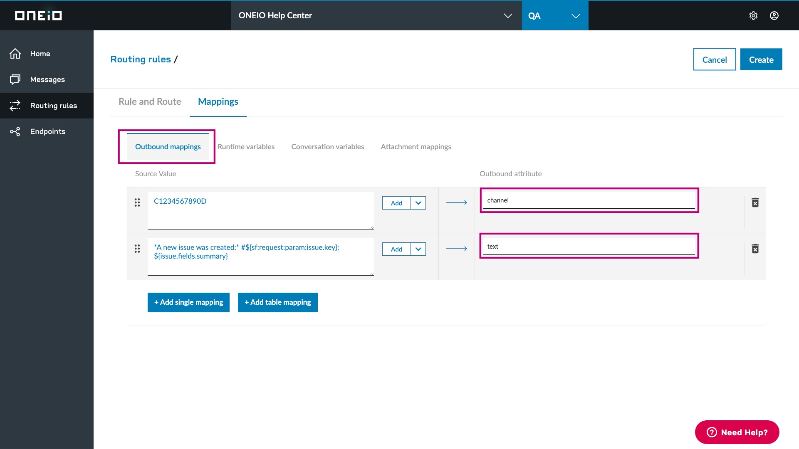Click the Home house icon
This screenshot has width=799, height=449.
click(15, 54)
